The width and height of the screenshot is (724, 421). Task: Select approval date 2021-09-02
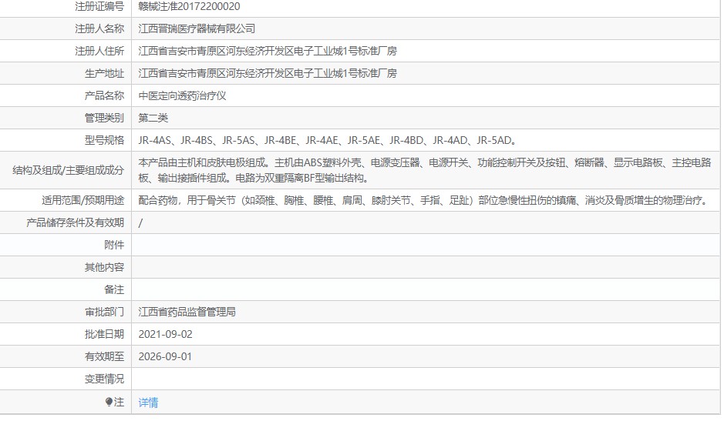165,334
